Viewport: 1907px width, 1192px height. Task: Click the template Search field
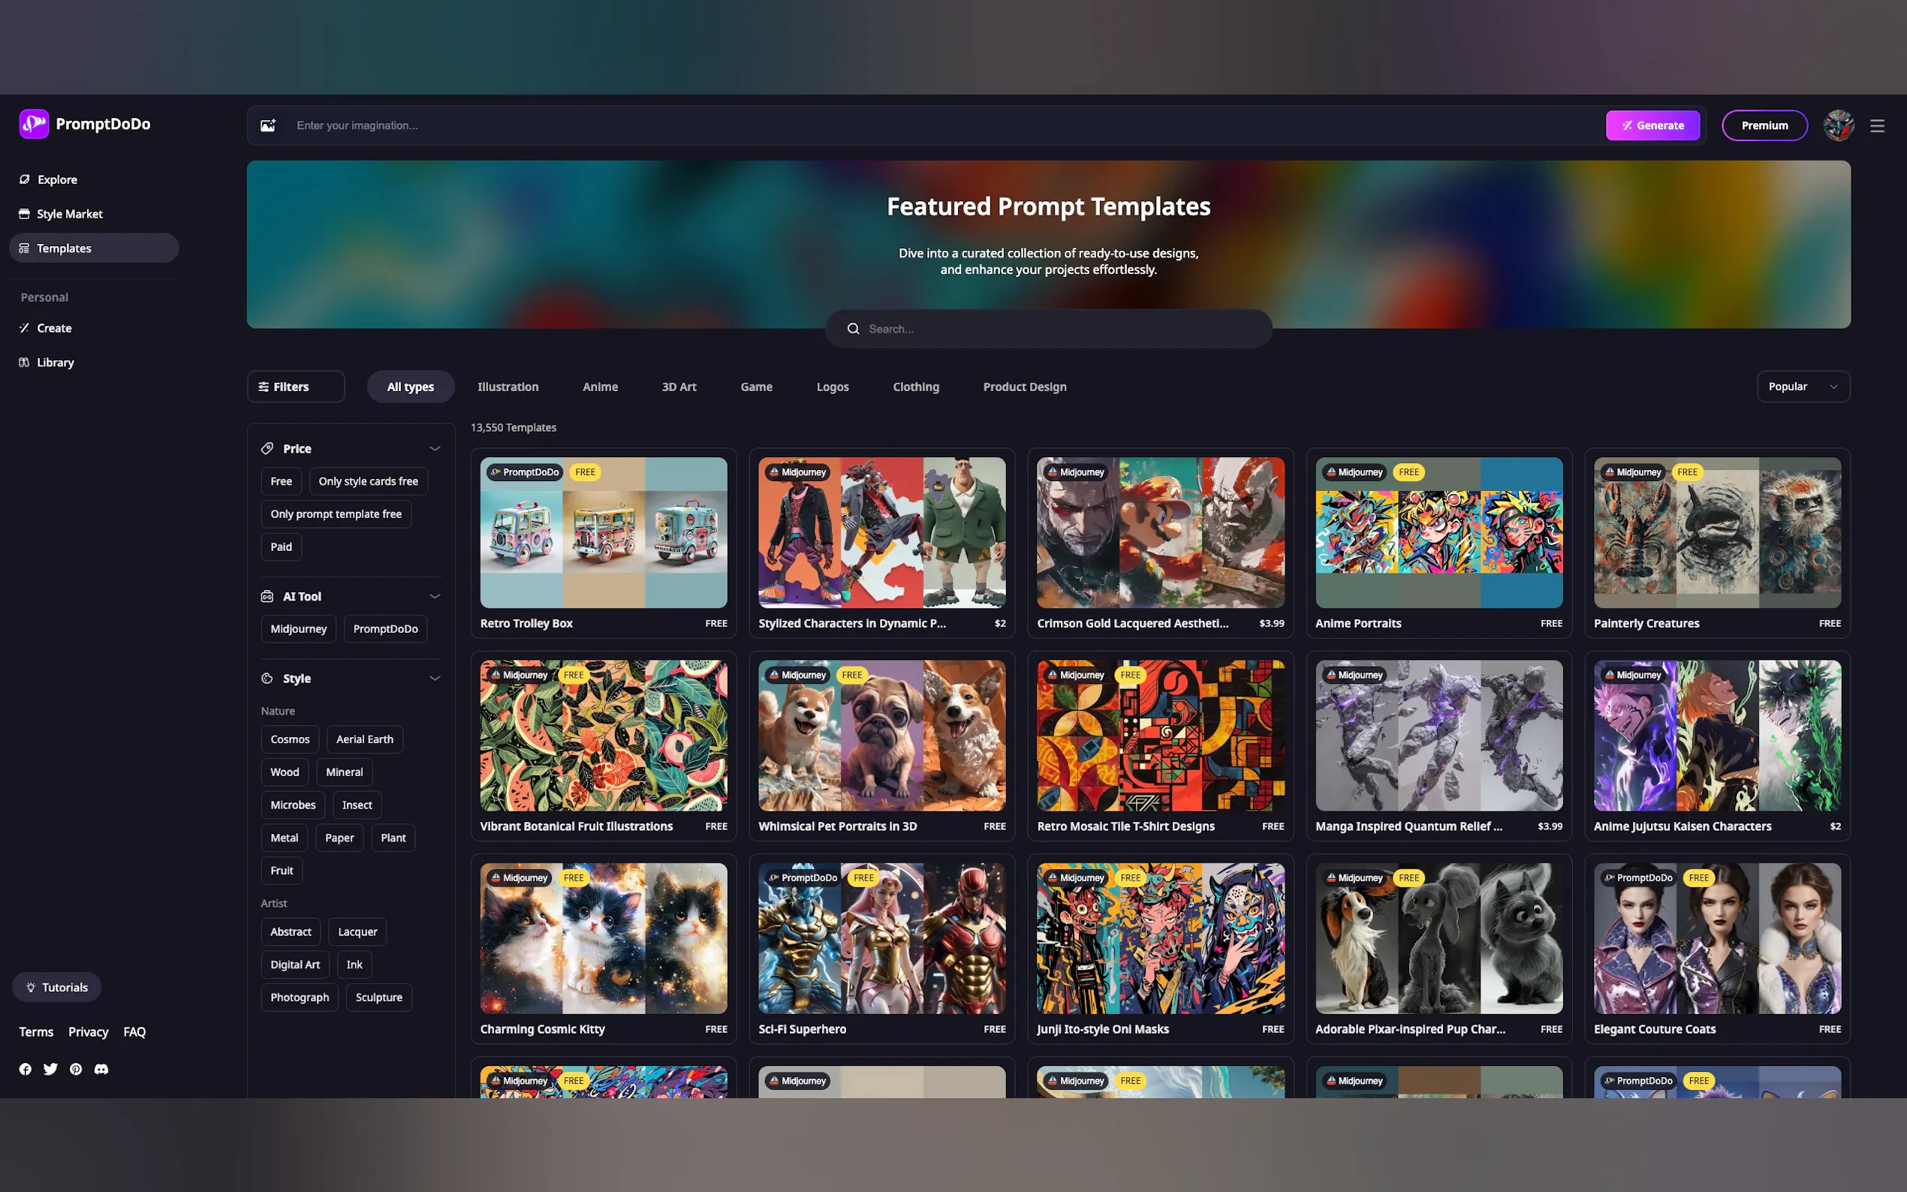point(1047,329)
